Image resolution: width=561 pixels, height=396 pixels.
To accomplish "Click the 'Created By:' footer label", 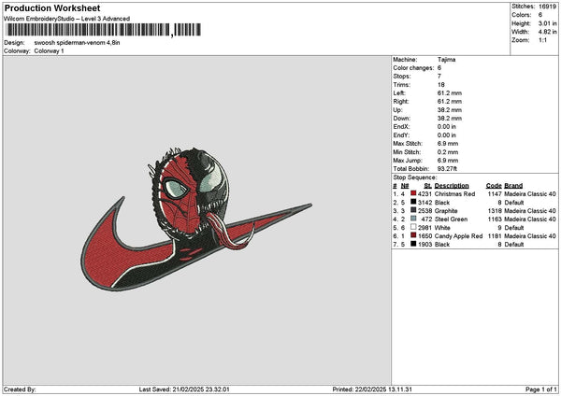I will coord(20,389).
